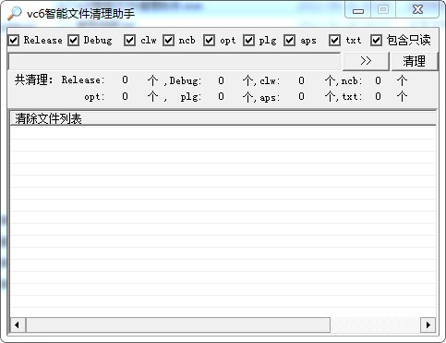Uncheck the 包含只读 checkbox

point(376,41)
